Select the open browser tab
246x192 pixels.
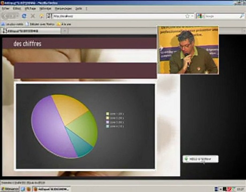pos(31,31)
